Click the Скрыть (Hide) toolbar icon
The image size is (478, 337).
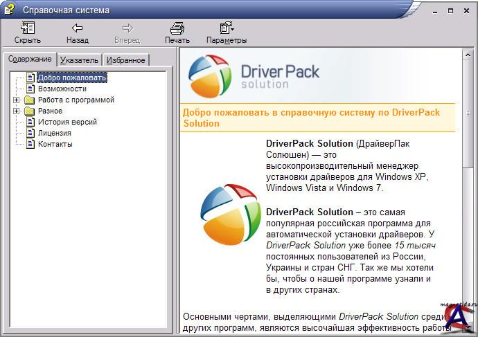tap(28, 28)
